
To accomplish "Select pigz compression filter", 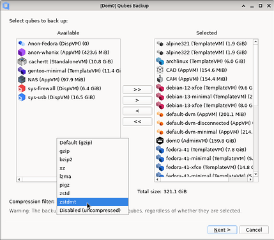I will tap(93, 185).
